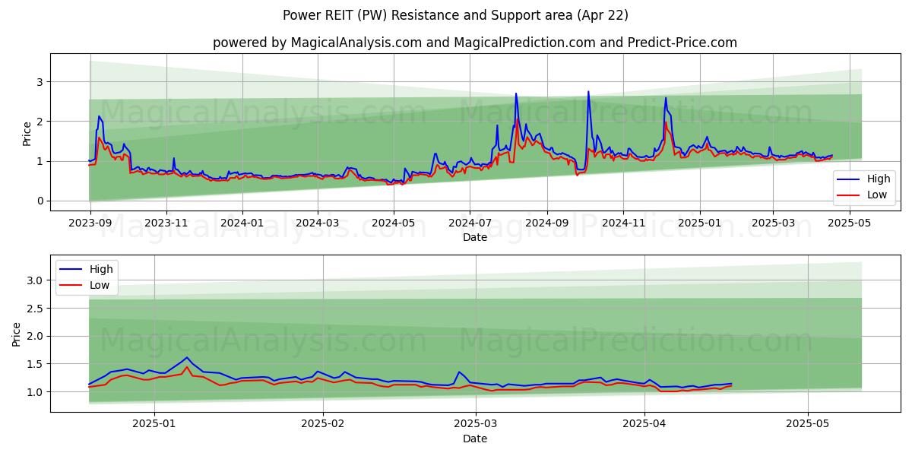Viewport: 912px width, 456px height.
Task: Click the '2.0' y-axis tick on bottom chart
Action: point(33,336)
